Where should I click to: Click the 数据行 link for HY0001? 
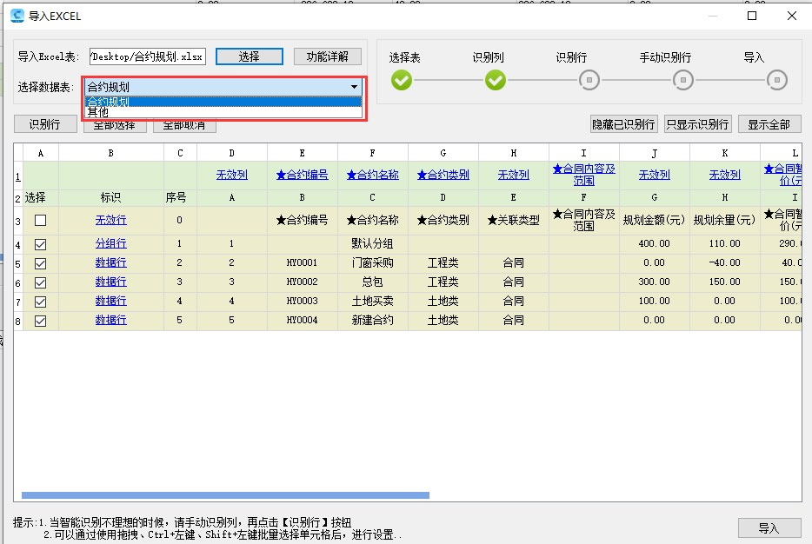pos(110,262)
